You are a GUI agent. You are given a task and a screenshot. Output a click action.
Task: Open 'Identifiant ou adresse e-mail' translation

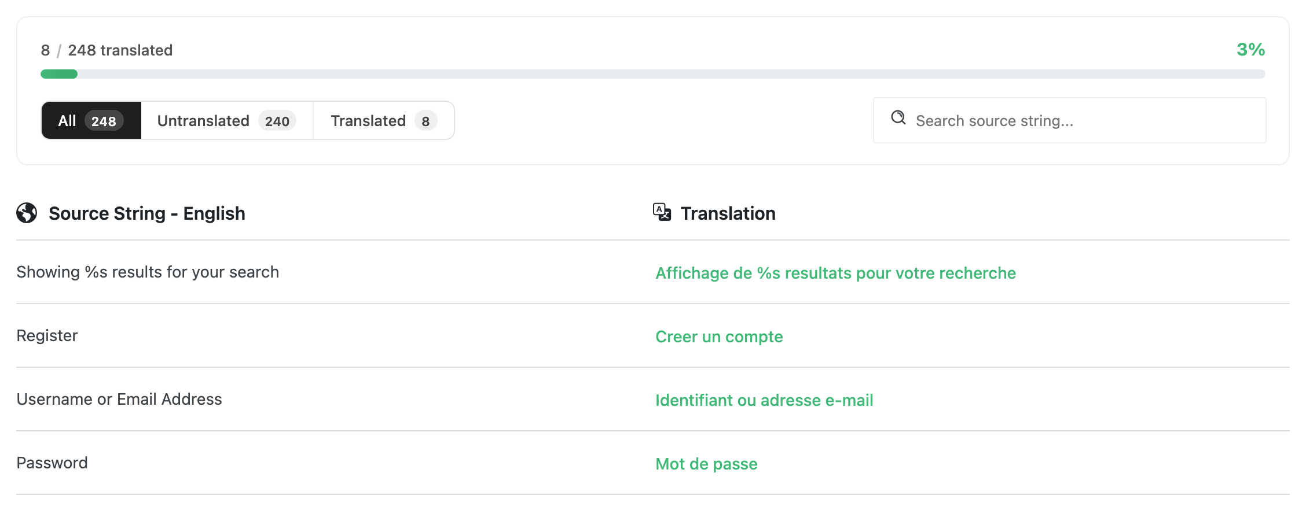tap(764, 400)
